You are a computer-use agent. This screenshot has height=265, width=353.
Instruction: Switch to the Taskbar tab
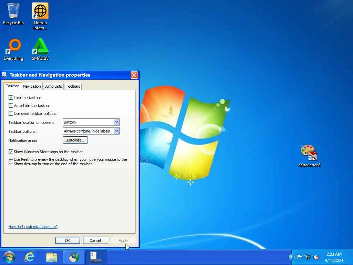tap(13, 86)
